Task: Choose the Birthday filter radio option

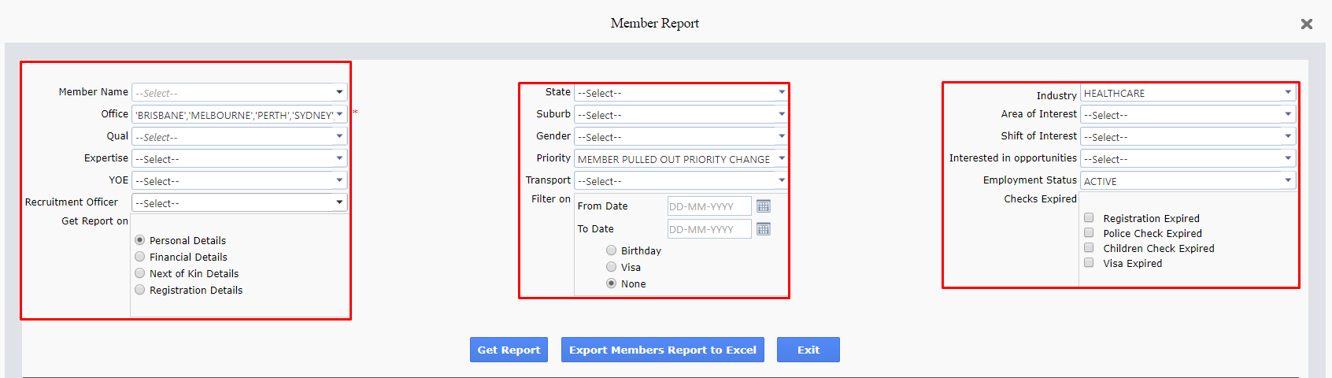Action: [611, 250]
